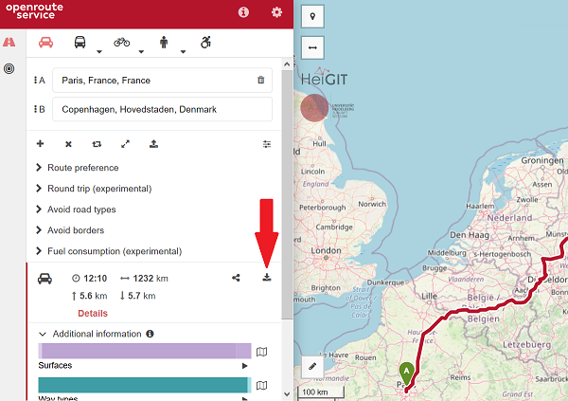
Task: Expand the Route preference section
Action: coord(82,168)
